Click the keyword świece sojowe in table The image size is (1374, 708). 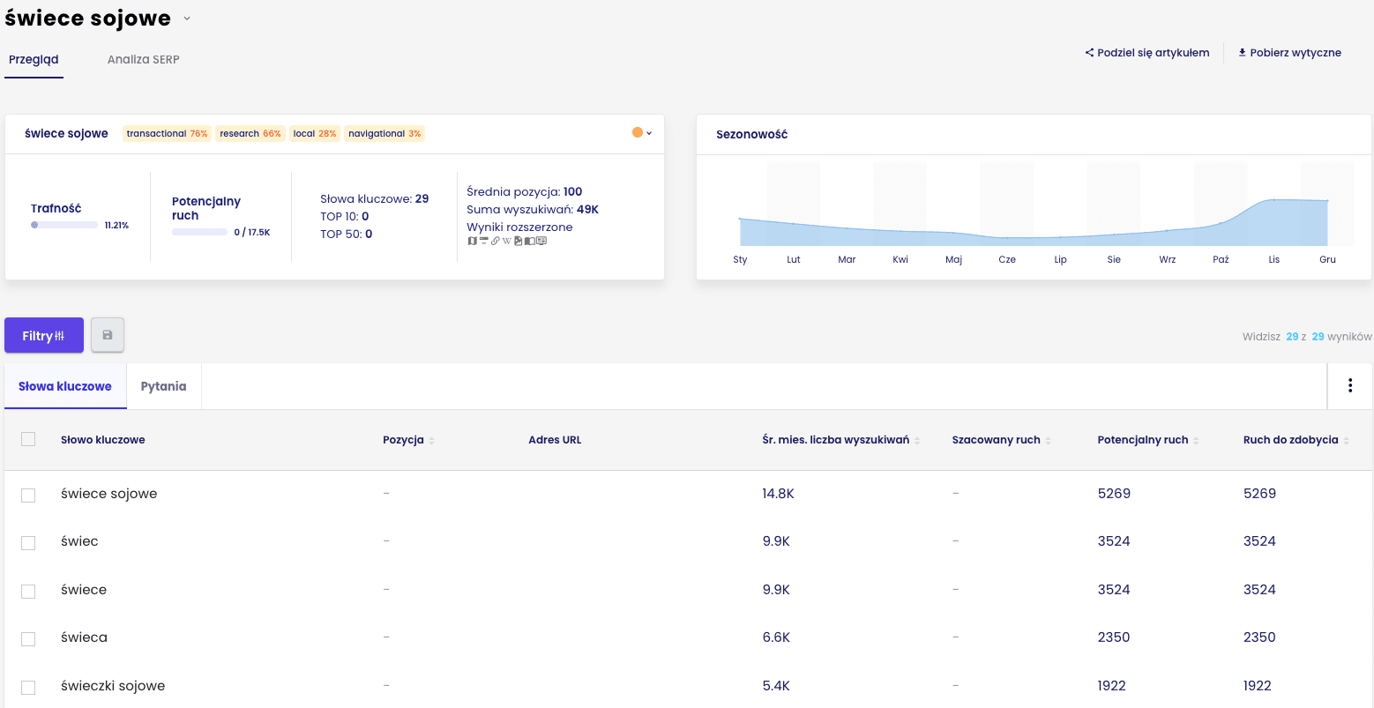[109, 494]
